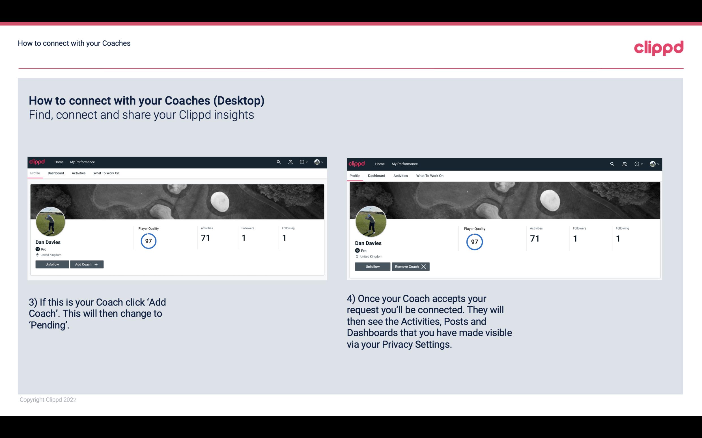This screenshot has width=702, height=438.
Task: Click Dan Davies profile photo thumbnail
Action: pyautogui.click(x=51, y=221)
